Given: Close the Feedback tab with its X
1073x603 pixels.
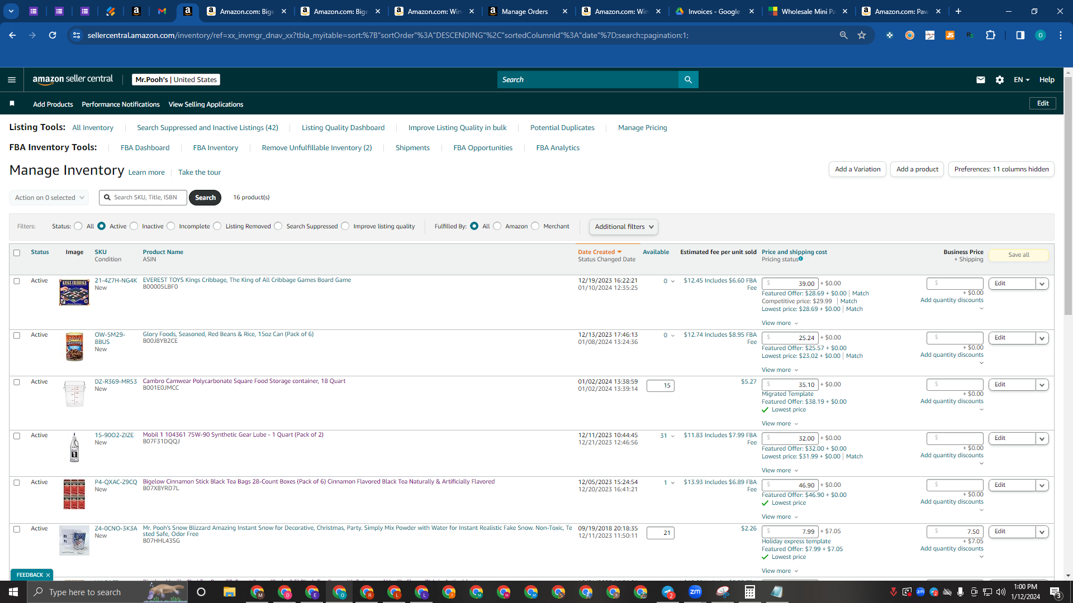Looking at the screenshot, I should click(x=48, y=575).
